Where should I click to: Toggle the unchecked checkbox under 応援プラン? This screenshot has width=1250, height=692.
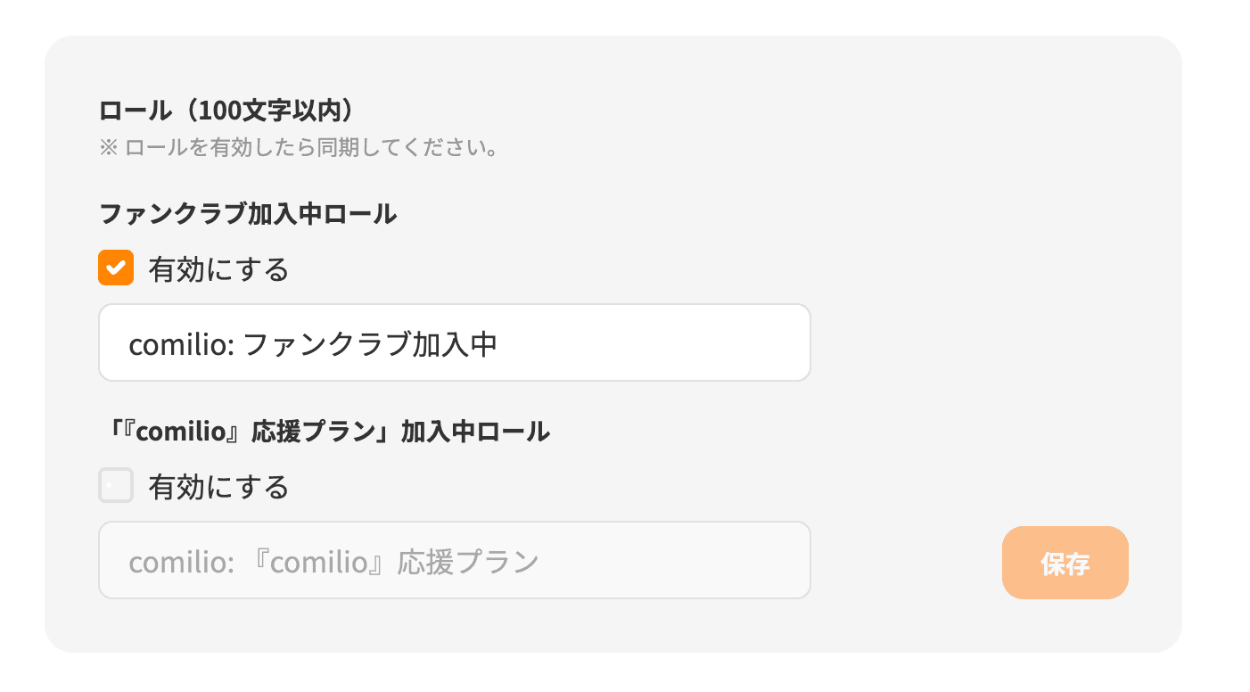[x=115, y=486]
